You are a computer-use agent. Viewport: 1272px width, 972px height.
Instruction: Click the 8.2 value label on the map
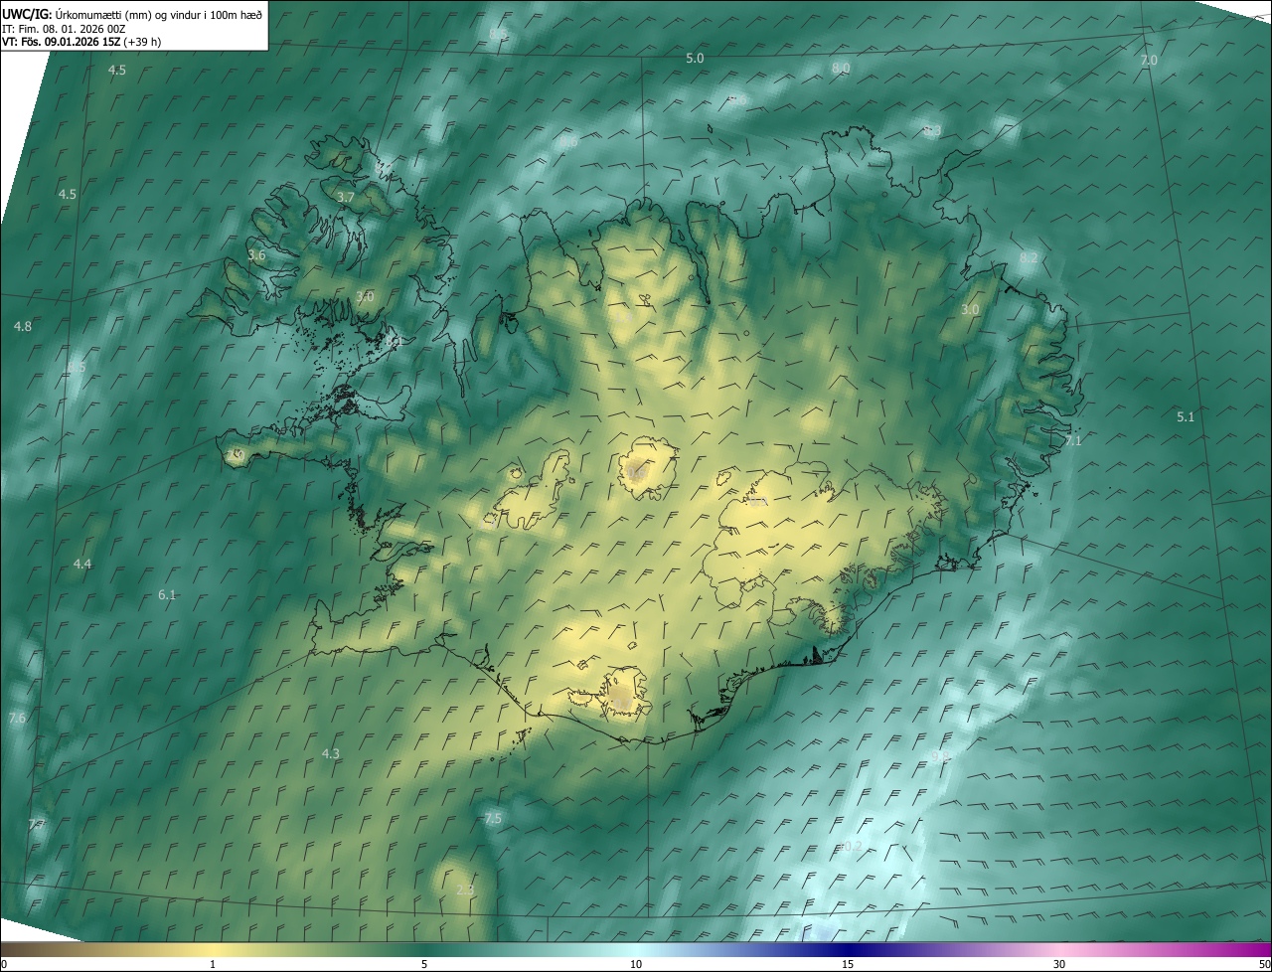(x=1029, y=258)
